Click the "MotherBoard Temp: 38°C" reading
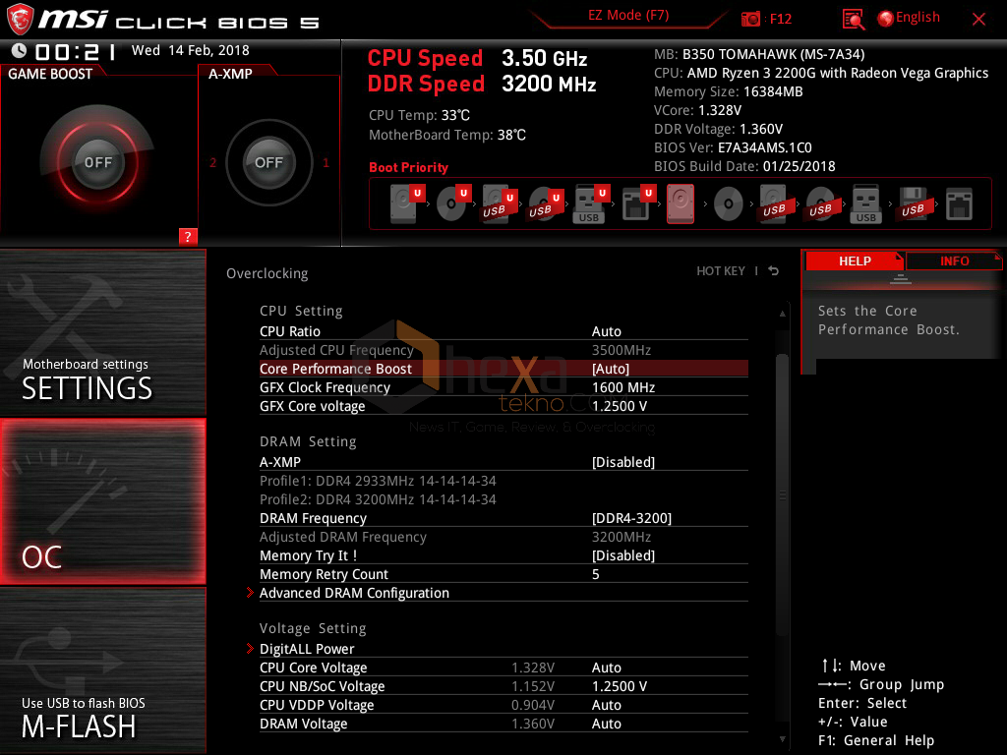 (x=447, y=135)
